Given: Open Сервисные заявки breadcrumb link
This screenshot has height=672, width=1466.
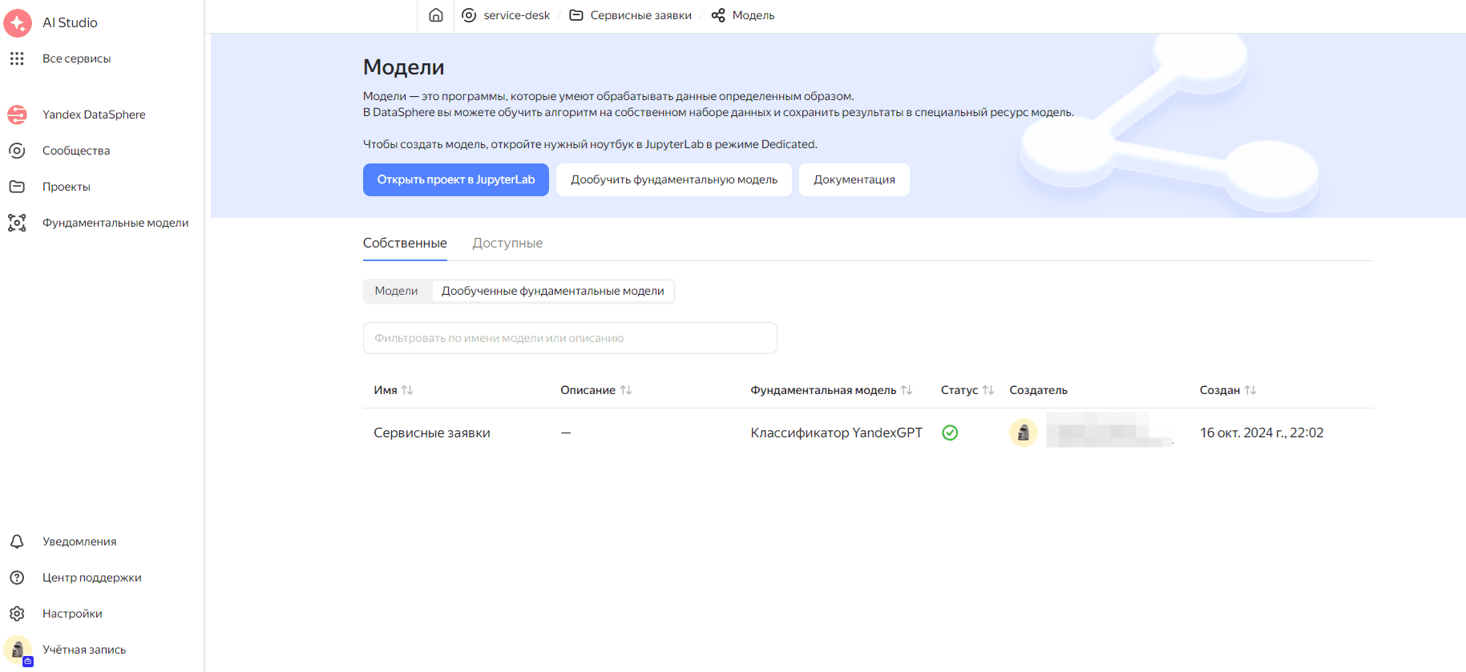Looking at the screenshot, I should pos(641,15).
